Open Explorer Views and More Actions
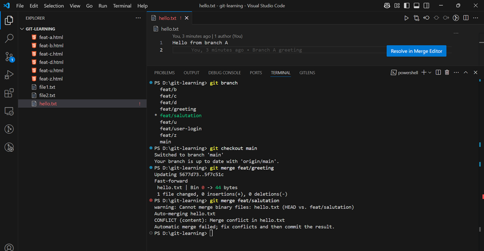This screenshot has width=484, height=251. tap(138, 18)
